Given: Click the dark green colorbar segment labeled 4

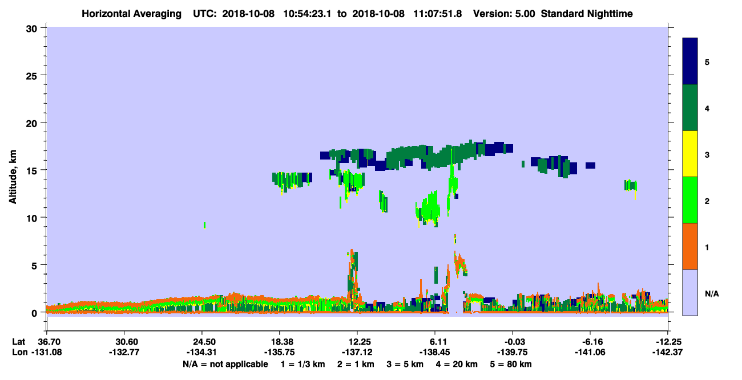Looking at the screenshot, I should [x=690, y=108].
